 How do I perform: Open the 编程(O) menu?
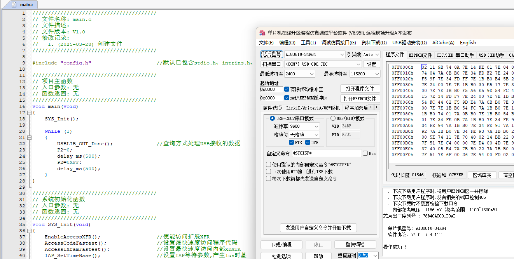[287, 43]
